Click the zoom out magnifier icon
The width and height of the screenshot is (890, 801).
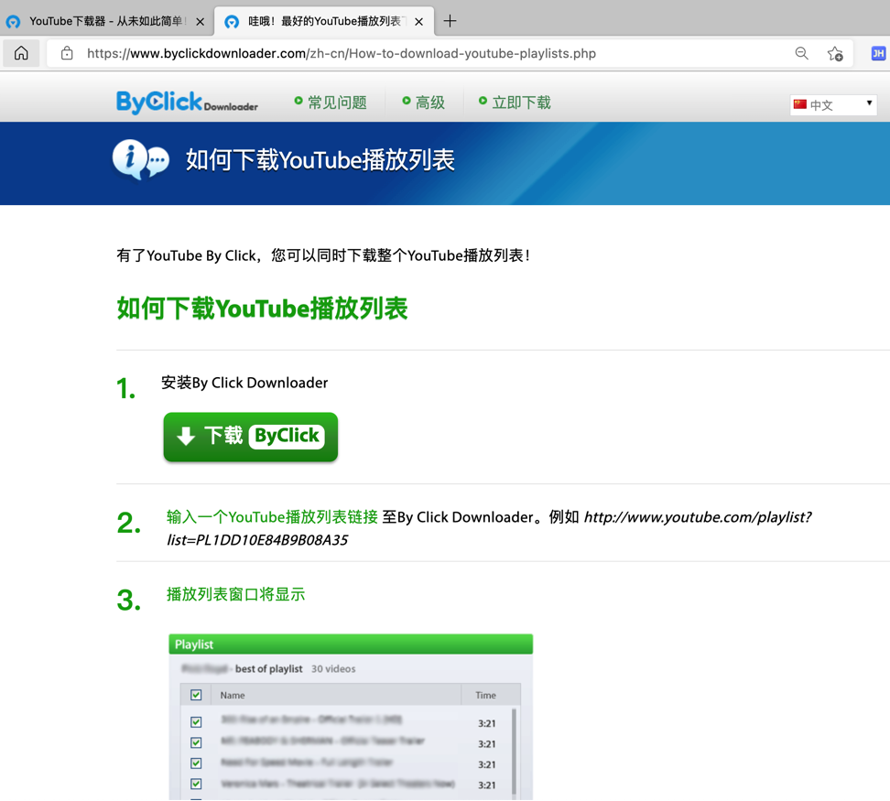(x=801, y=53)
